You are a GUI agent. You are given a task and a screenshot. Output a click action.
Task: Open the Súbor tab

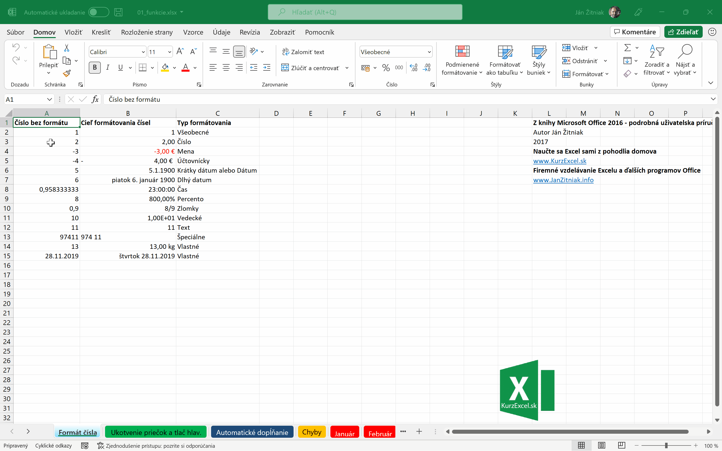pyautogui.click(x=16, y=32)
